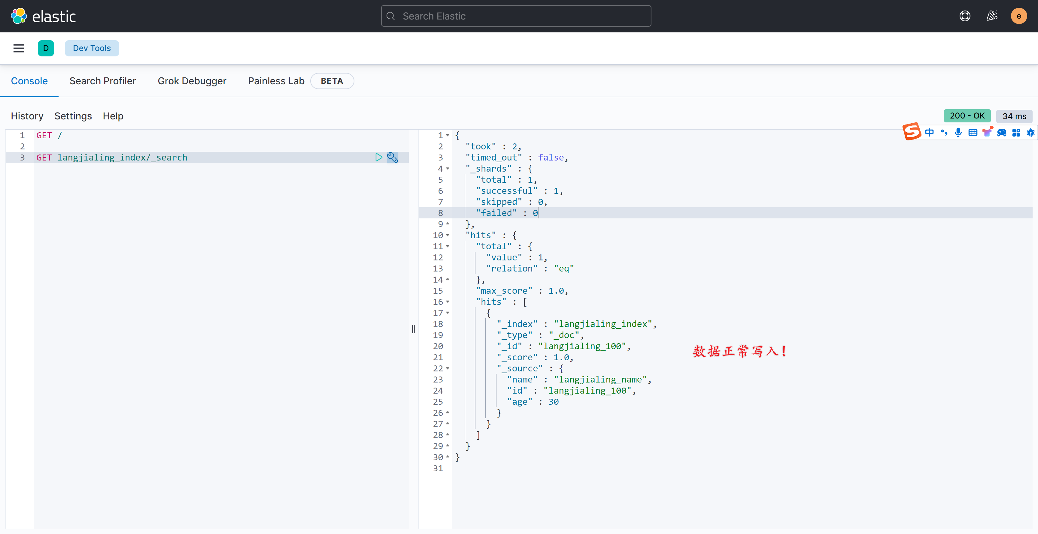Run the request with the play icon
The image size is (1038, 534).
tap(378, 157)
